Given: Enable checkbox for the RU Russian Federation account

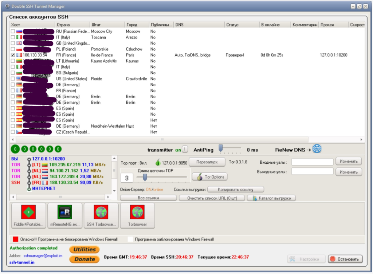Looking at the screenshot, I should pos(12,31).
